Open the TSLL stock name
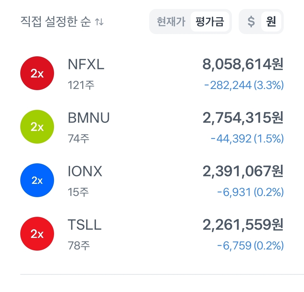Image resolution: width=304 pixels, height=292 pixels. (x=84, y=225)
